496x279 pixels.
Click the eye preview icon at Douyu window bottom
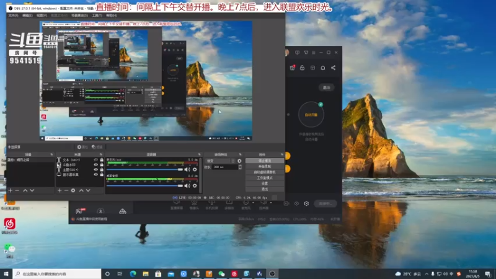point(296,203)
